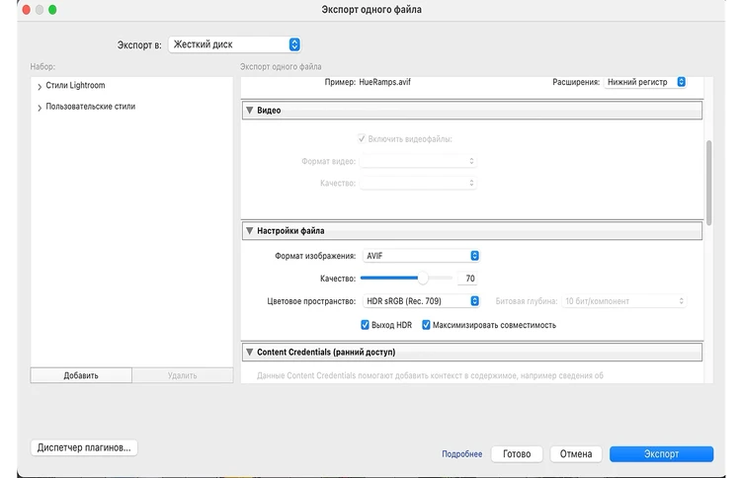Collapse the Видео section triangle
Viewport: 741px width, 478px height.
pyautogui.click(x=249, y=111)
